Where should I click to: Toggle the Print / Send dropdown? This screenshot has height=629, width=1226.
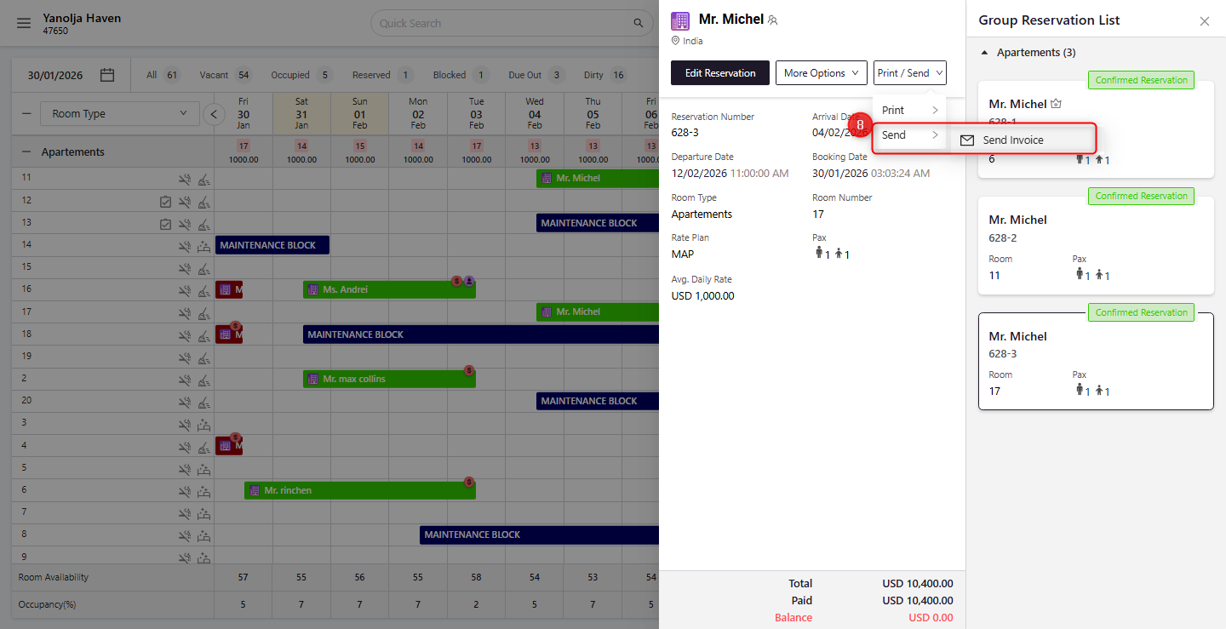click(910, 73)
